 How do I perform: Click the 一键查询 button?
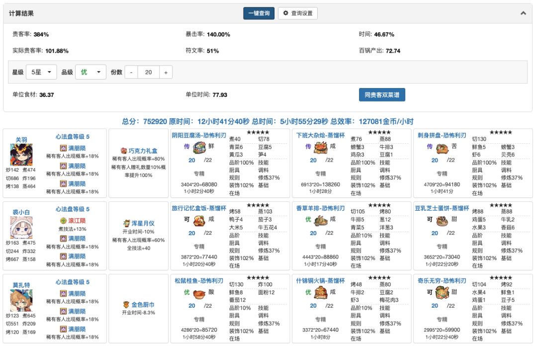(x=259, y=13)
